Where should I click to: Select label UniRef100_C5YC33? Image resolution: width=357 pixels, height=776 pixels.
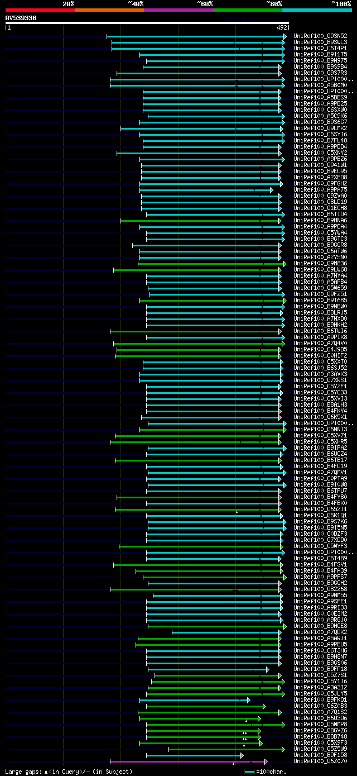click(x=320, y=392)
